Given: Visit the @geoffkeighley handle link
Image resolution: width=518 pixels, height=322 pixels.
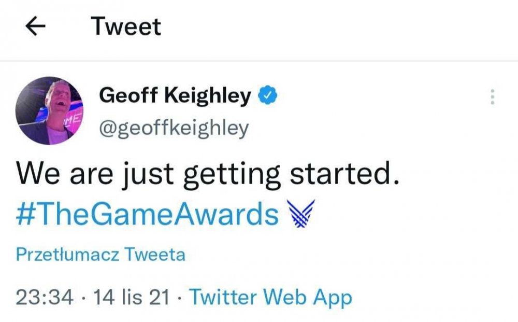Looking at the screenshot, I should [x=174, y=128].
